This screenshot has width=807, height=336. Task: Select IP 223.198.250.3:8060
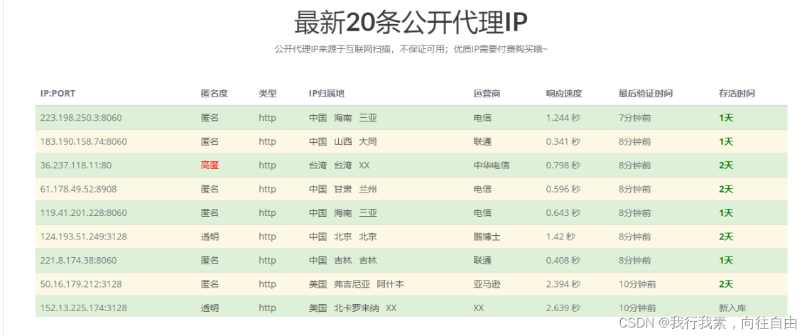[81, 118]
